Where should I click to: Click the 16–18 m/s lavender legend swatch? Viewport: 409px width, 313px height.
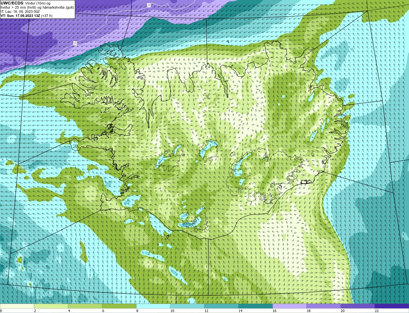coord(290,306)
